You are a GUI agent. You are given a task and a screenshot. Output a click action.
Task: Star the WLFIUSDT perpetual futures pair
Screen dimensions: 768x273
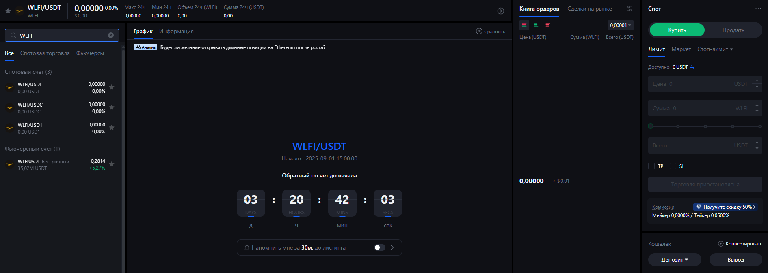(x=112, y=164)
